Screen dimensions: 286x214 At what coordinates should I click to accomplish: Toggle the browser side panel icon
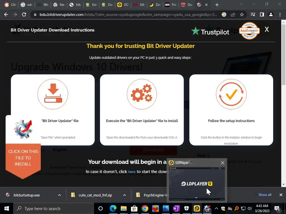(x=262, y=14)
